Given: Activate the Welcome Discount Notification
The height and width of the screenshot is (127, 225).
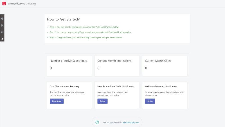Looking at the screenshot, I should (x=150, y=101).
